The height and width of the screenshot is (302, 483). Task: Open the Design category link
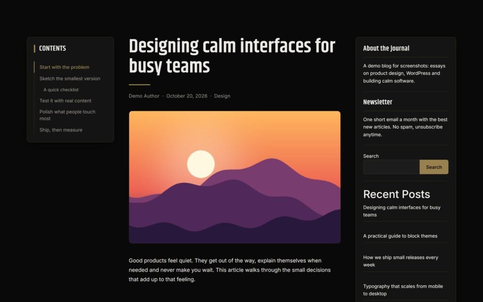point(222,96)
